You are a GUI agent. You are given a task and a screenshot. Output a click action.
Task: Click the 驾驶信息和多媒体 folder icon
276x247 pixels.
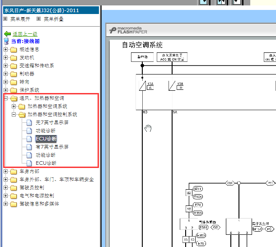coord(14,204)
